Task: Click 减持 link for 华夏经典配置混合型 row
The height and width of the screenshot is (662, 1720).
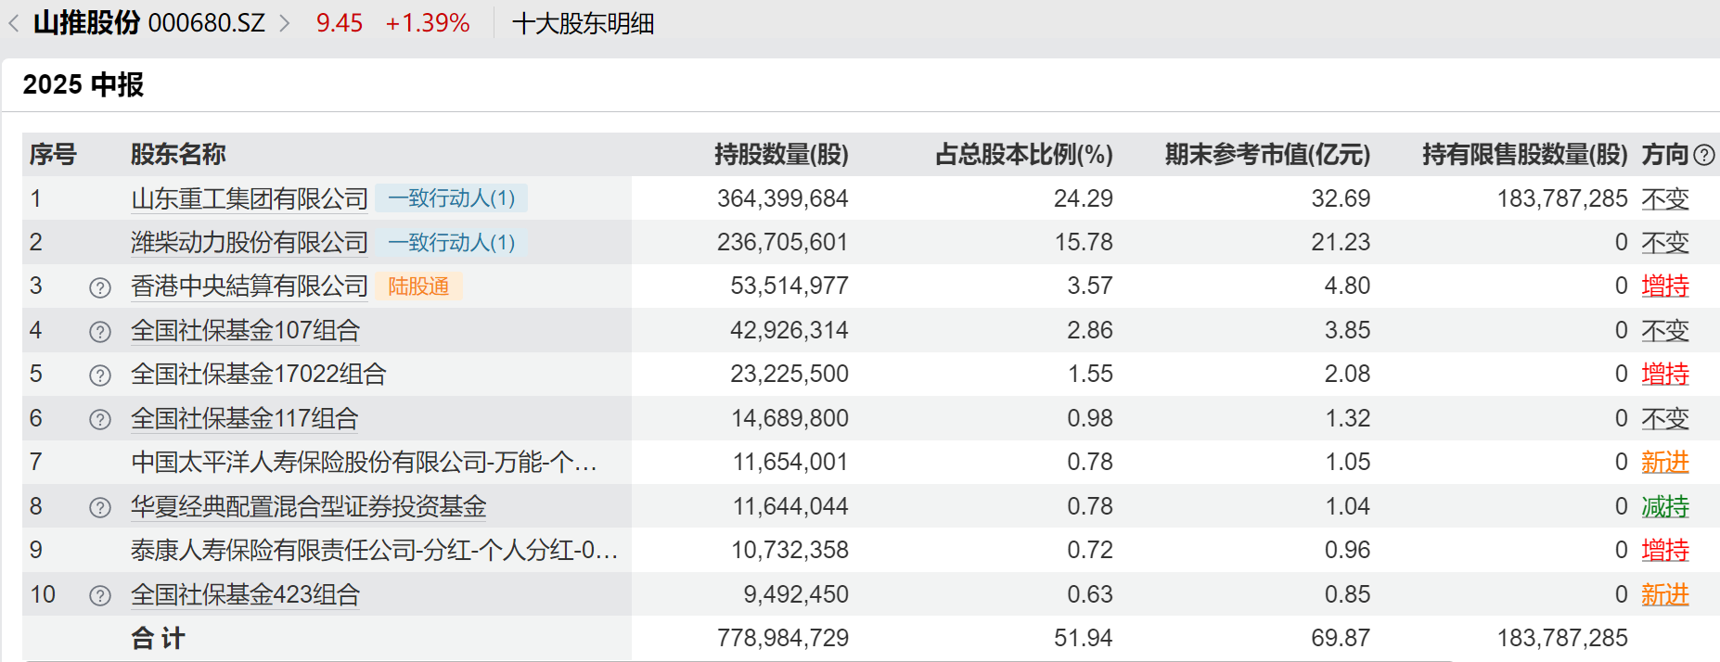Action: [1665, 506]
